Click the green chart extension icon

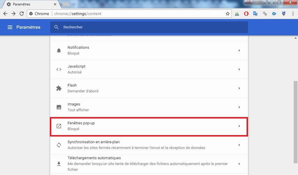point(237,13)
